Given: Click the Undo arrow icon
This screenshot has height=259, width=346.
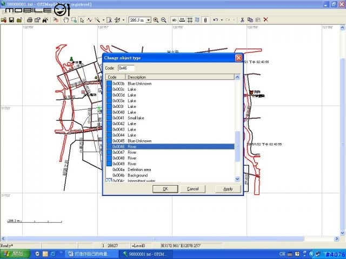Looking at the screenshot, I should pyautogui.click(x=216, y=20).
